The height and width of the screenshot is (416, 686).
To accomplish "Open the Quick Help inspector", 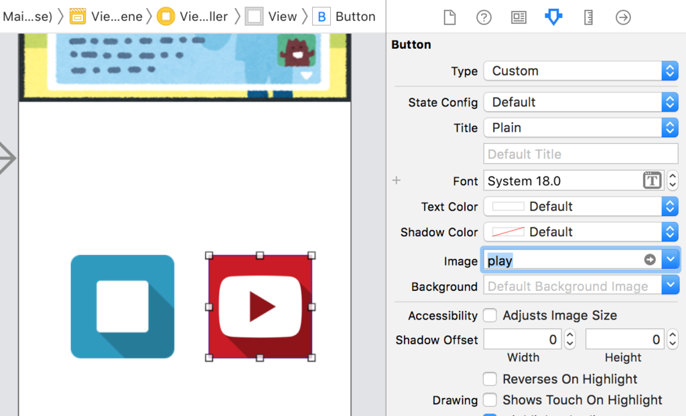I will 484,17.
